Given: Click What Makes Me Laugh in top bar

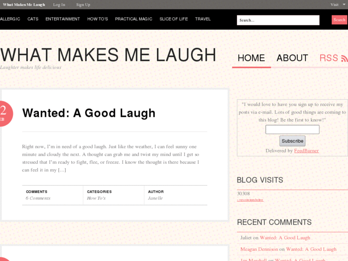Looking at the screenshot, I should click(x=24, y=5).
